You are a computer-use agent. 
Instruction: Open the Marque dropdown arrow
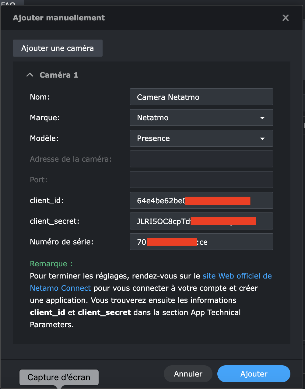coord(262,118)
